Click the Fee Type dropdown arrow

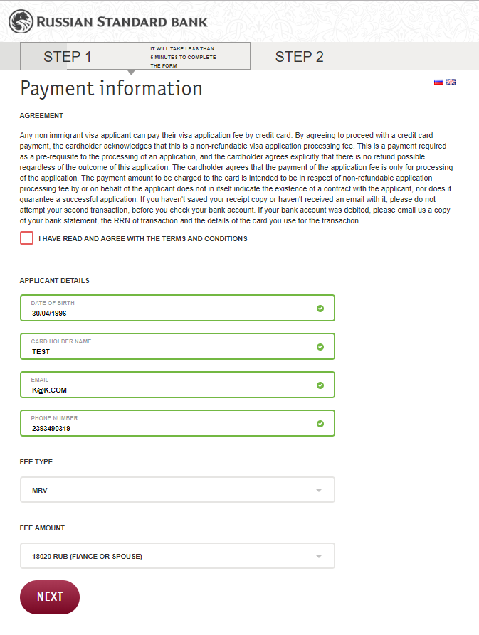tap(319, 490)
